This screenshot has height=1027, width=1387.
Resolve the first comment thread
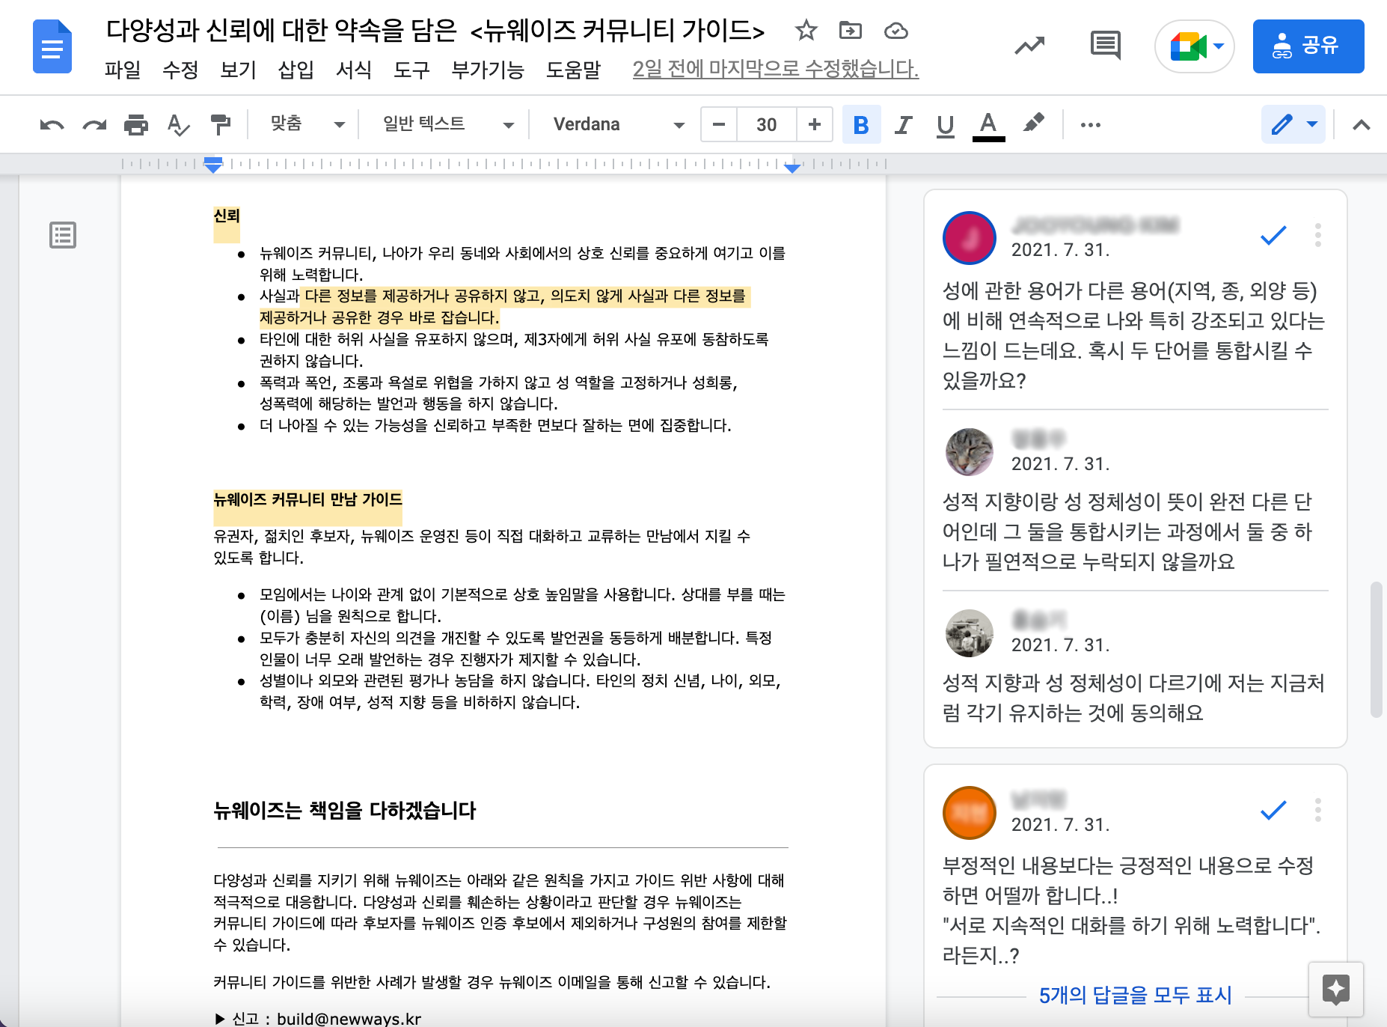1273,235
